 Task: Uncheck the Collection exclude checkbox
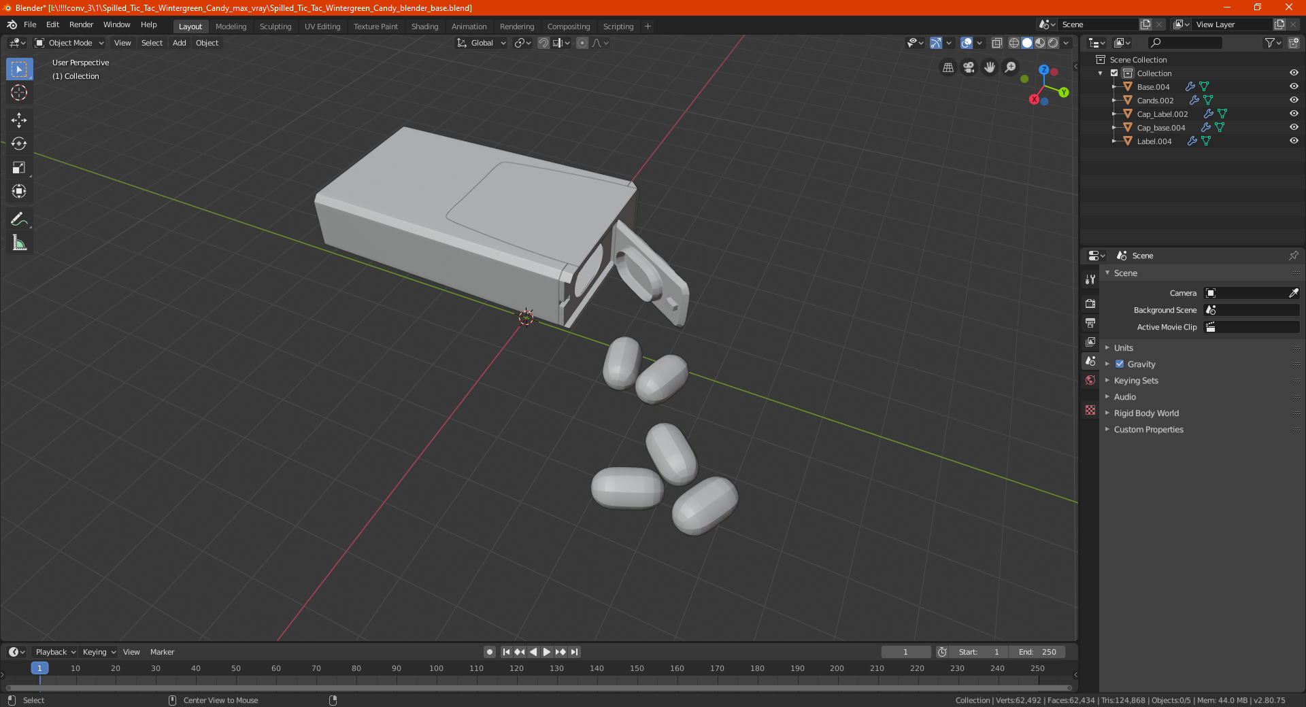click(1114, 73)
